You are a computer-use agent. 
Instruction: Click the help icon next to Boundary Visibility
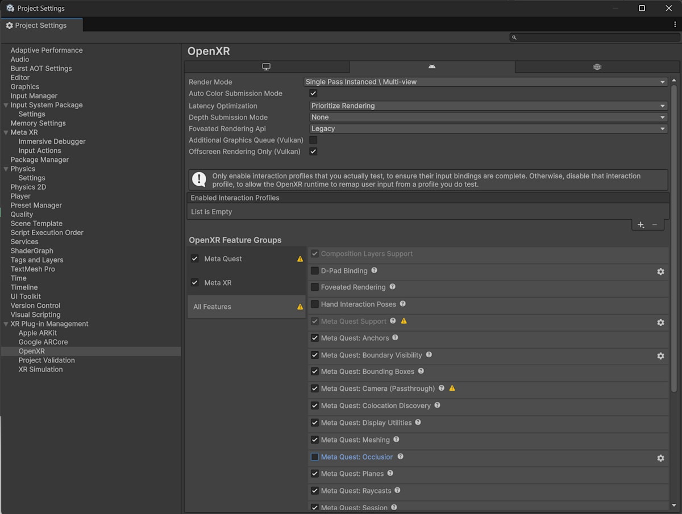[429, 354]
